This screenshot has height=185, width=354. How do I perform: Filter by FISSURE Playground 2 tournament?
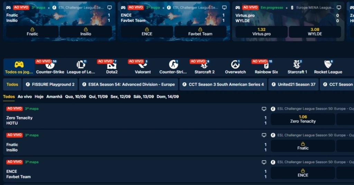click(50, 84)
